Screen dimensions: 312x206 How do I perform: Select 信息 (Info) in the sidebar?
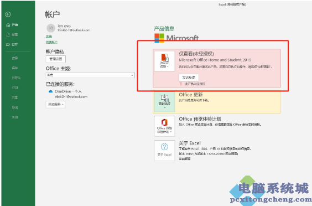(15, 58)
